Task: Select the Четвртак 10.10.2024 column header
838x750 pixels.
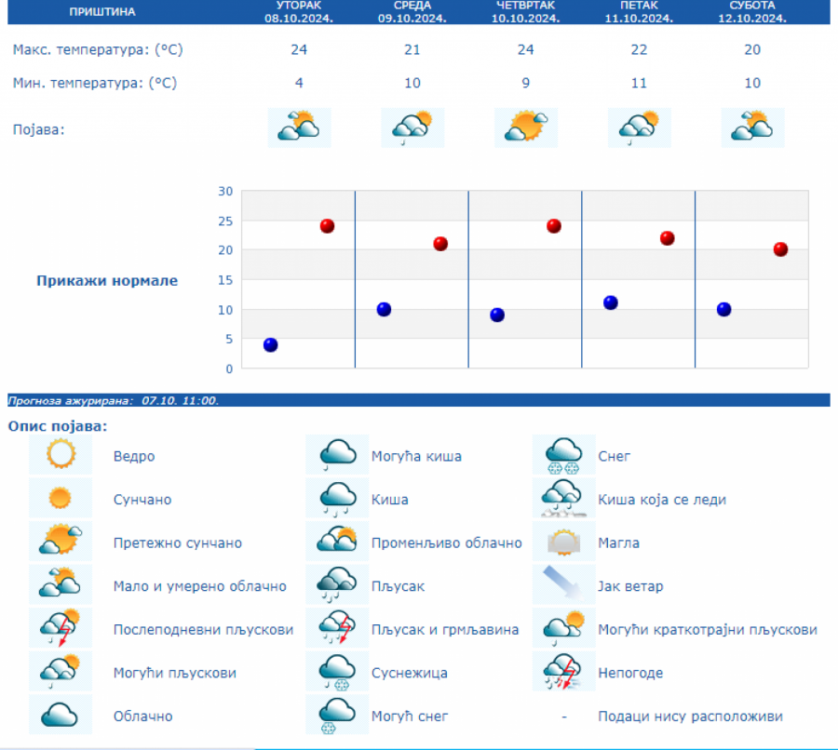Action: tap(526, 11)
